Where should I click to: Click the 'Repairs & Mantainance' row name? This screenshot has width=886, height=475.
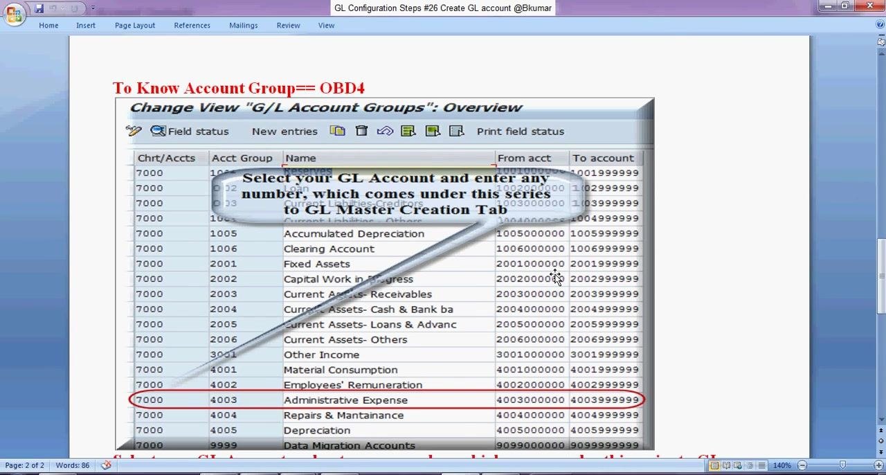[x=343, y=415]
